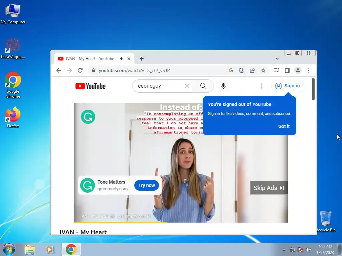The image size is (342, 256).
Task: Open a new tab
Action: point(142,59)
